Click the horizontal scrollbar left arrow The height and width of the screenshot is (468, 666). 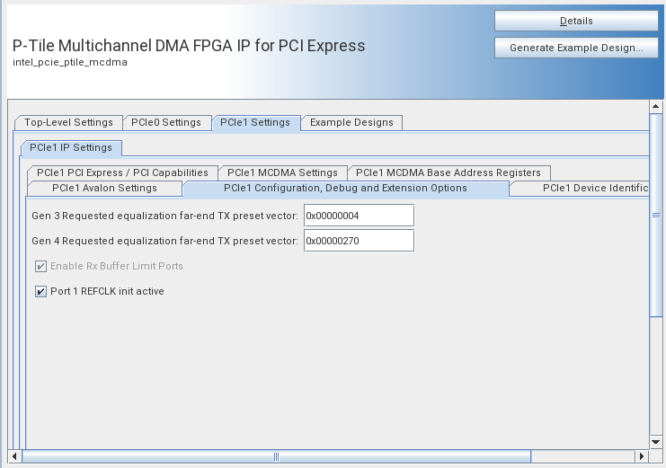[13, 456]
